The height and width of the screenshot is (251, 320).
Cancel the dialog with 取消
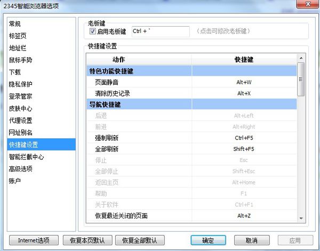252,240
